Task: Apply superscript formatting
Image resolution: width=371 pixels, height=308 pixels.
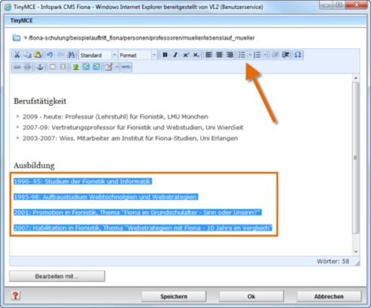Action: 186,55
